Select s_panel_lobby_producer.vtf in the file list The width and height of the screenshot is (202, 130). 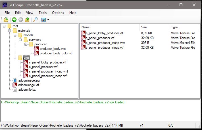pos(104,33)
